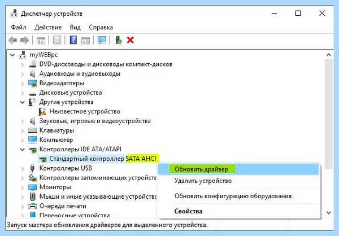Maximize the Диспетчер устройств window
The height and width of the screenshot is (236, 339).
click(298, 14)
